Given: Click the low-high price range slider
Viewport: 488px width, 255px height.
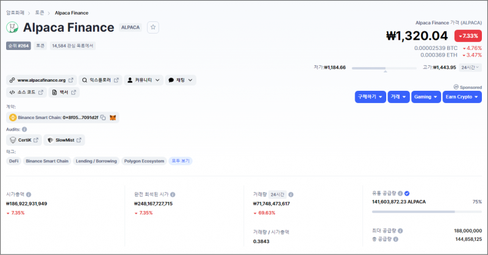Looking at the screenshot, I should point(384,68).
